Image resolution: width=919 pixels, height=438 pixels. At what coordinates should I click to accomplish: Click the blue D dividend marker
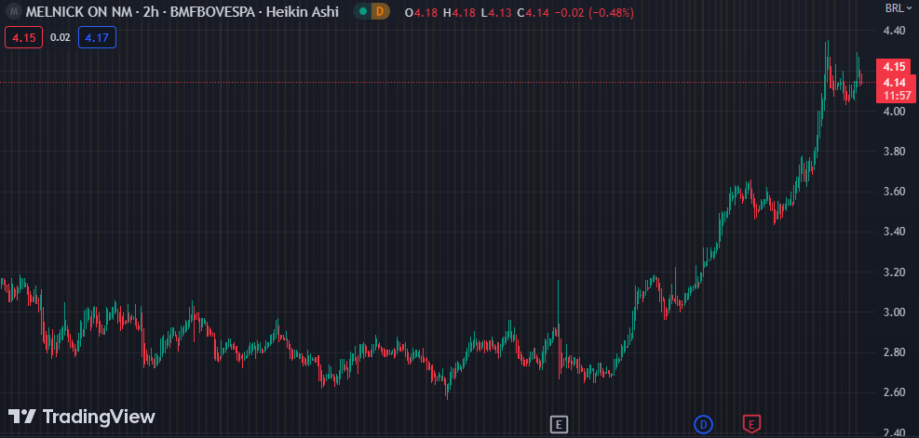tap(703, 423)
